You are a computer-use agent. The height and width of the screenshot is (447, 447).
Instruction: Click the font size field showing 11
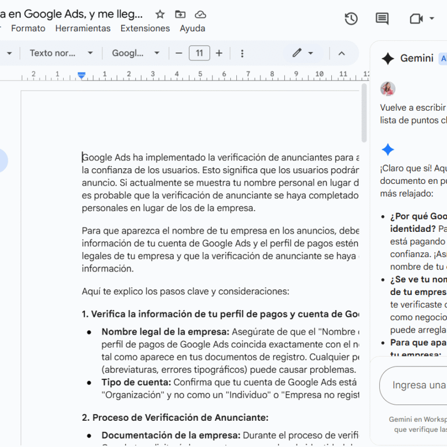coord(199,53)
